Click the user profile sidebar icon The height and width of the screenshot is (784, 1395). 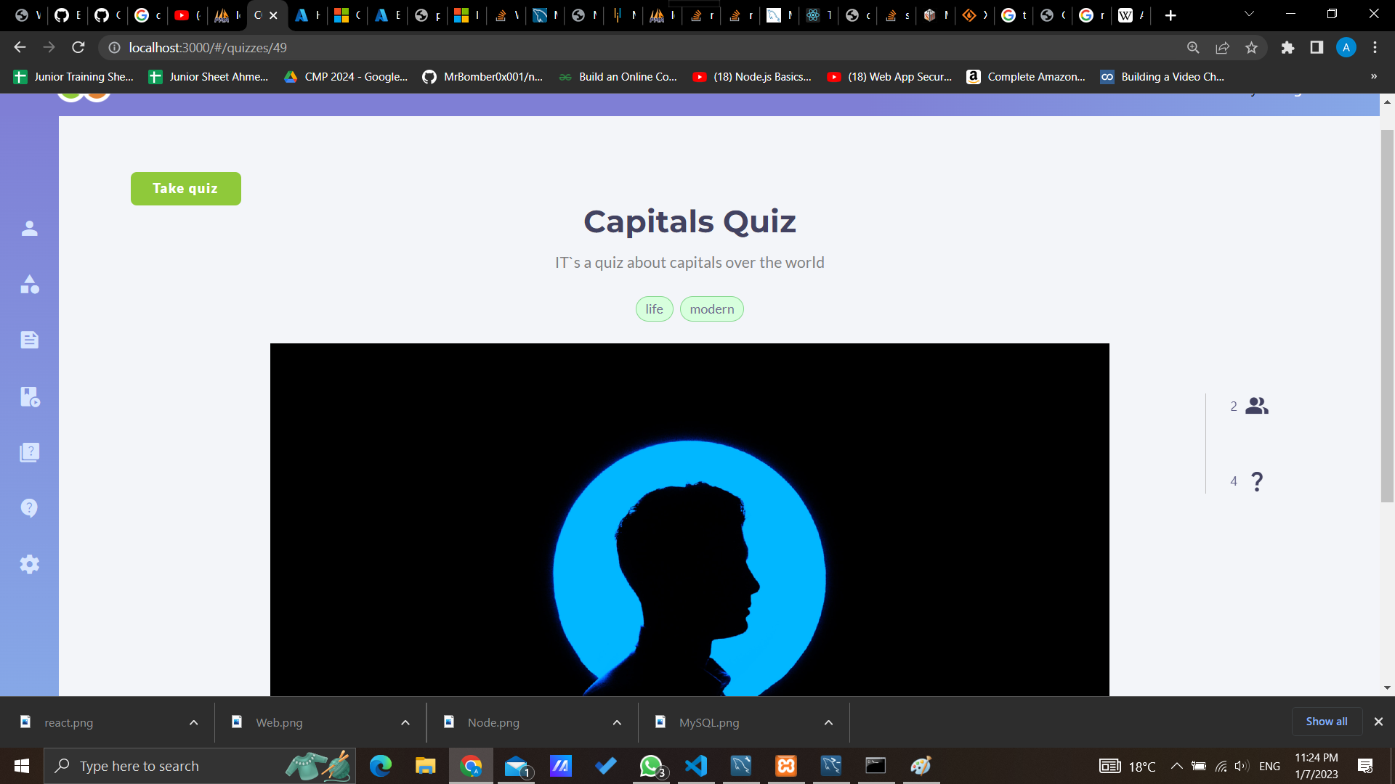point(29,229)
